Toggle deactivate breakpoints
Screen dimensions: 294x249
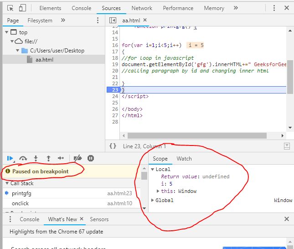pyautogui.click(x=77, y=158)
